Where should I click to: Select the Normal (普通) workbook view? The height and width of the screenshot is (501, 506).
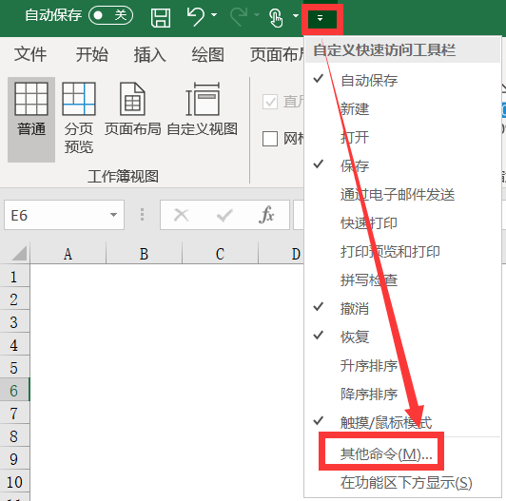coord(31,120)
